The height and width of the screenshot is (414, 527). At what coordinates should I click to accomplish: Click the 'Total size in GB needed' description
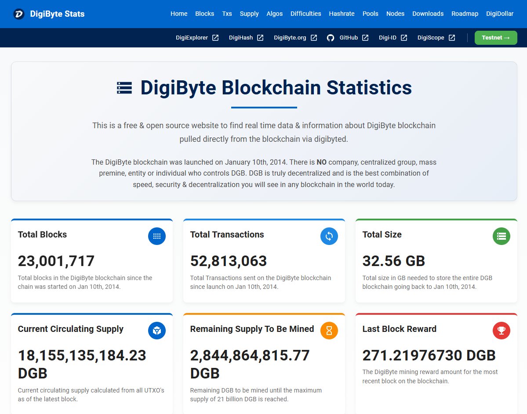[427, 282]
